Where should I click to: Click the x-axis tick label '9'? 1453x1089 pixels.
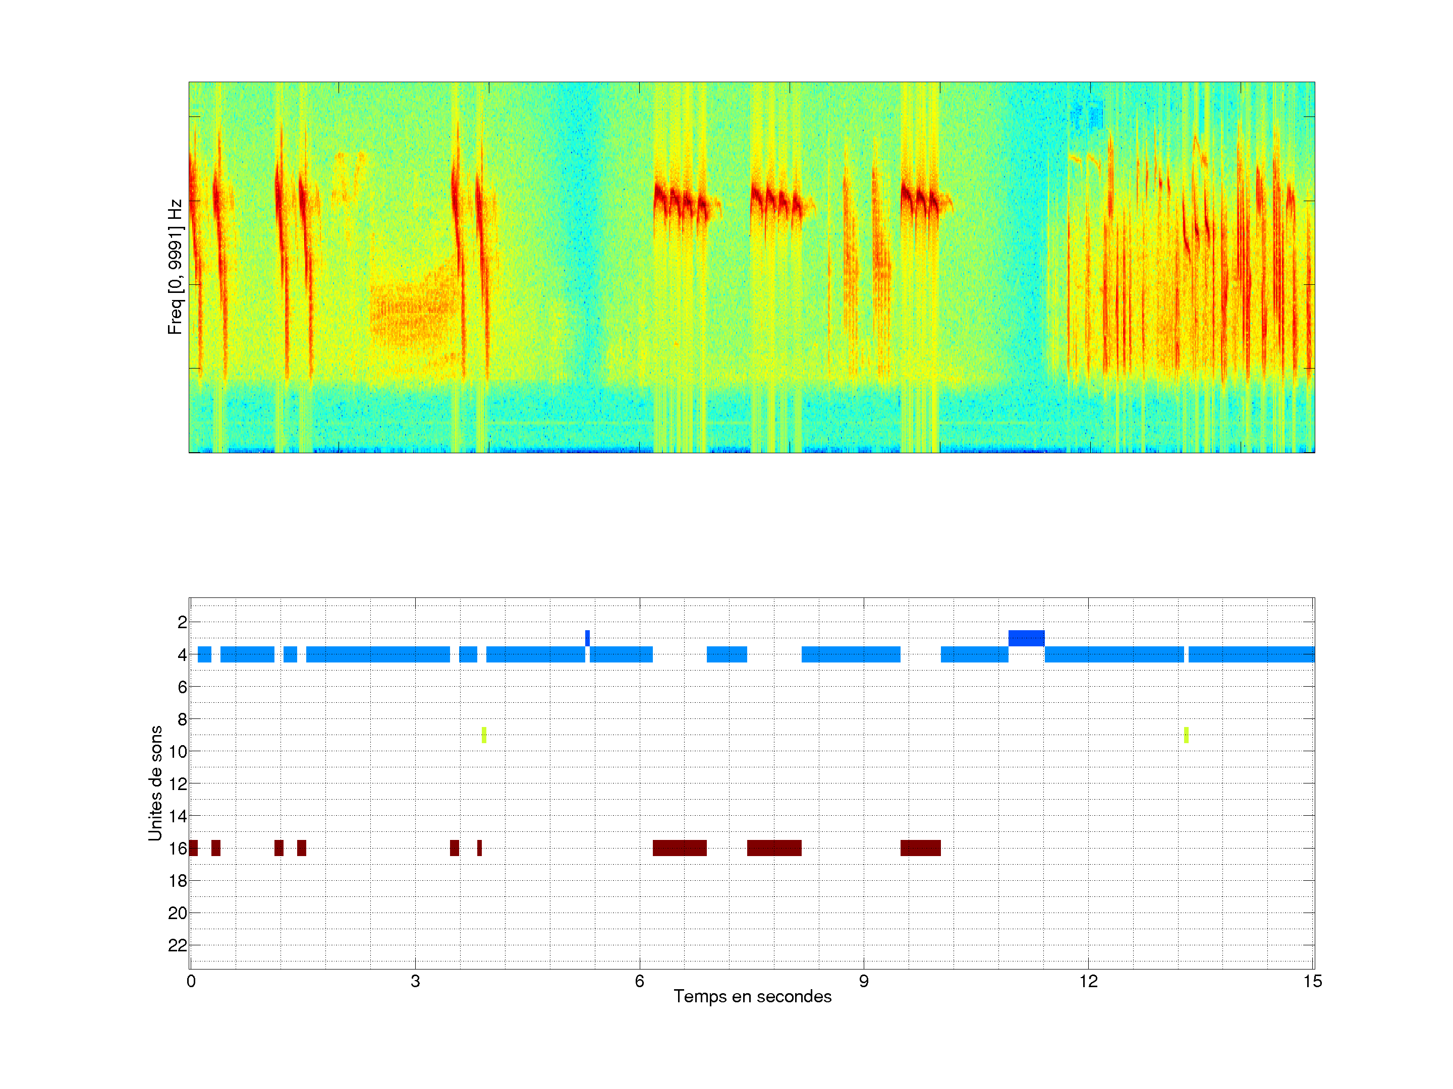click(864, 981)
